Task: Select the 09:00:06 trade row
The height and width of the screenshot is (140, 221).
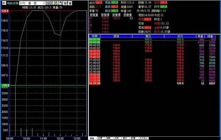Action: pos(152,39)
